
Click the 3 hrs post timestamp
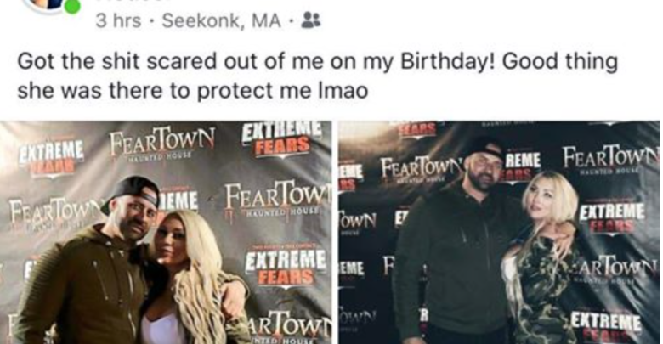118,20
